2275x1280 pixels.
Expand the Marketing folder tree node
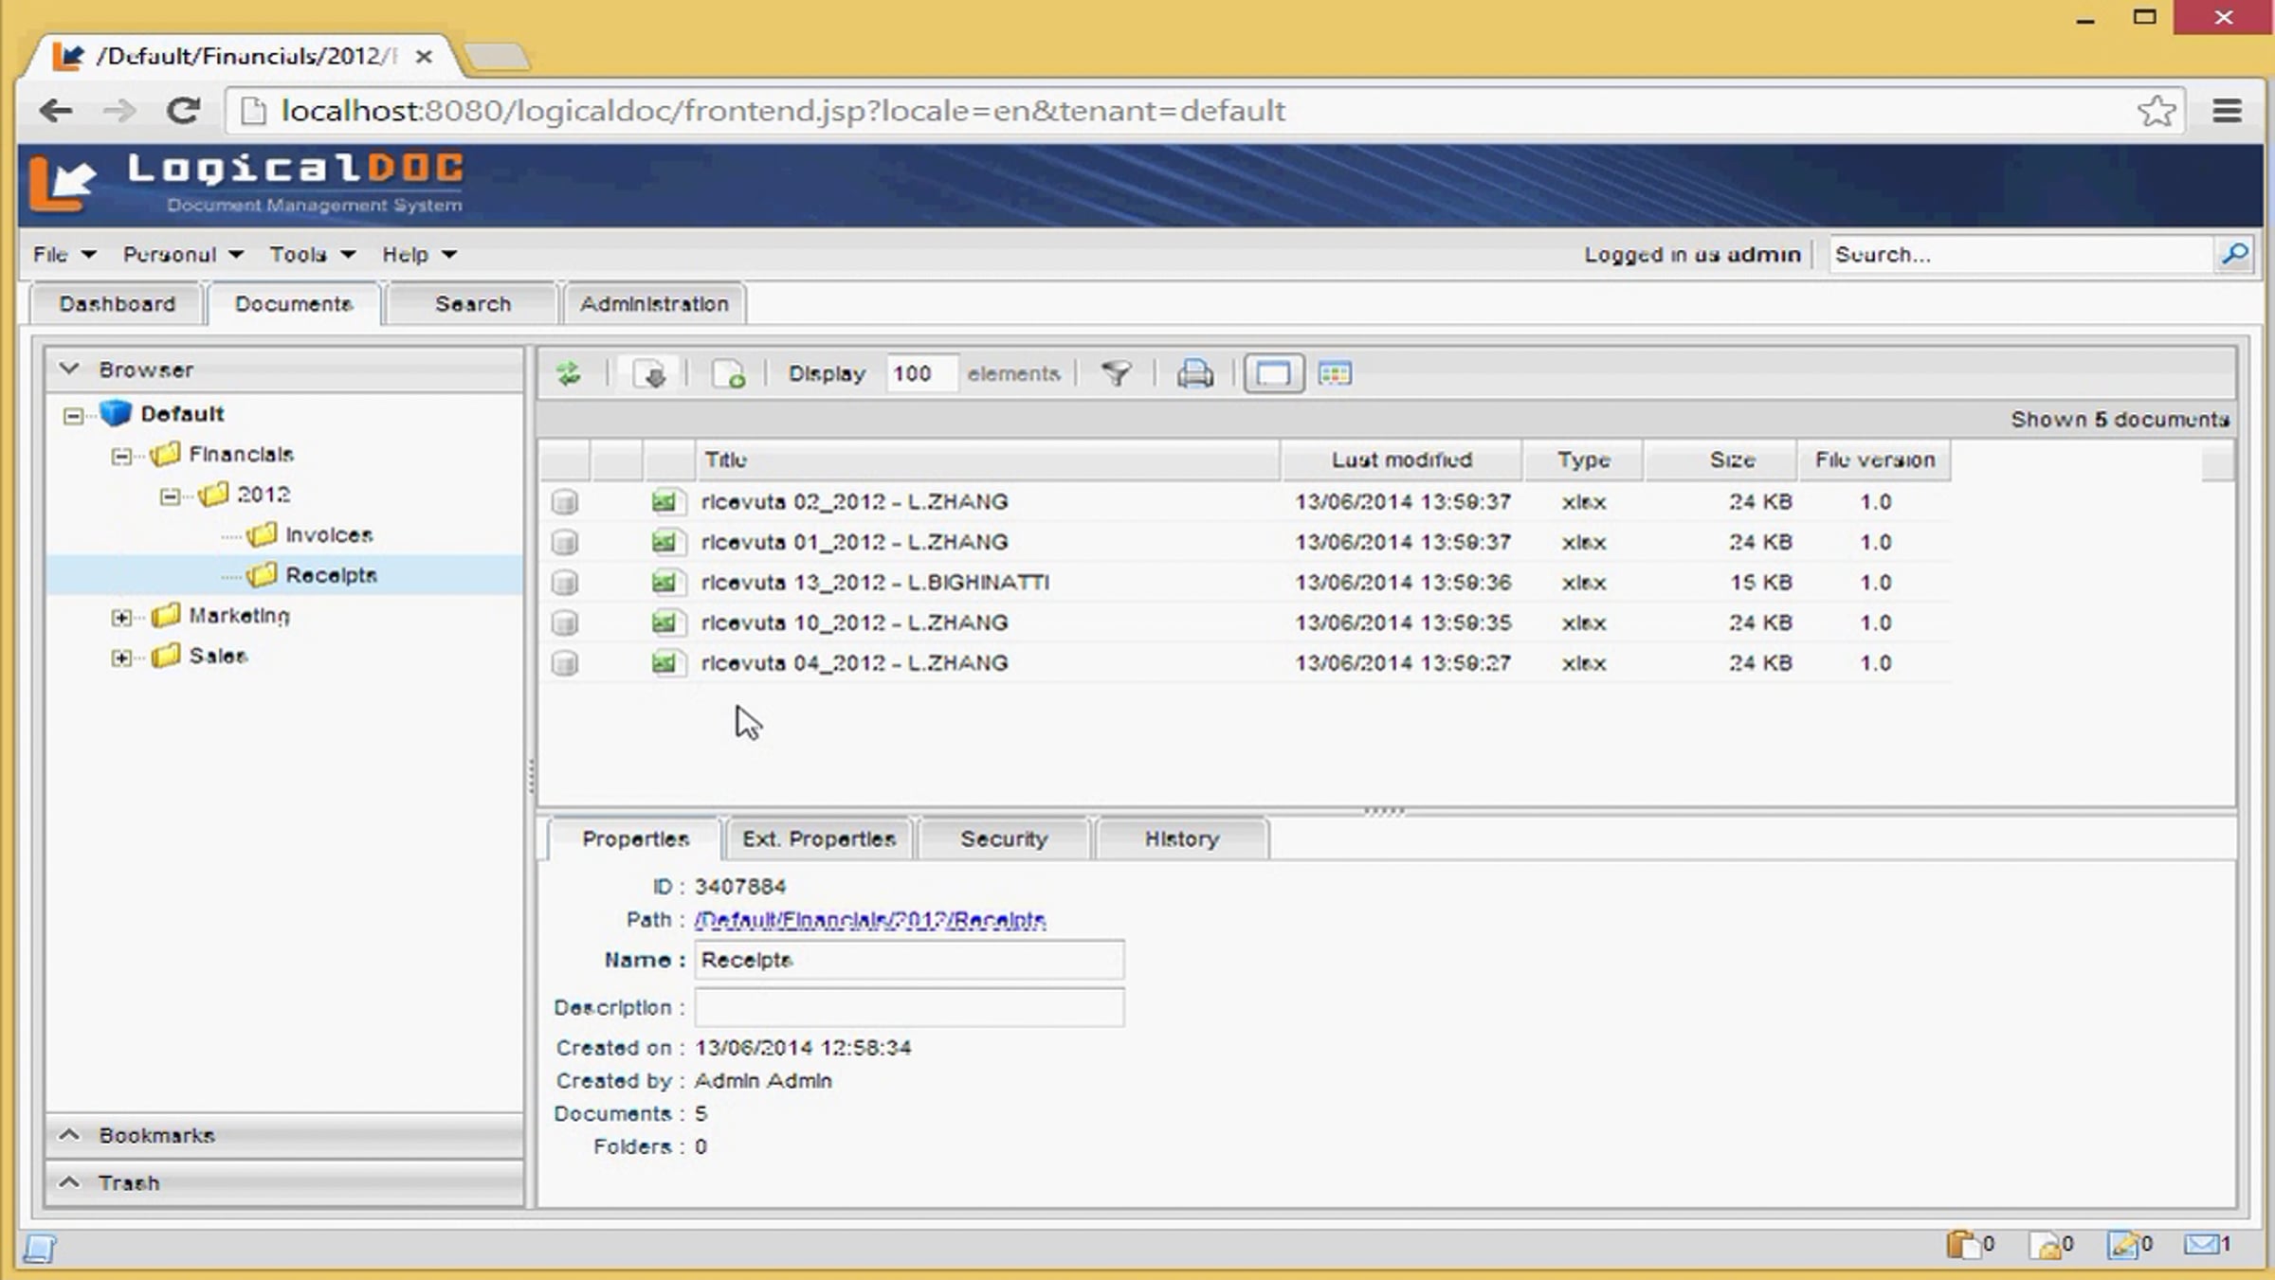click(120, 617)
